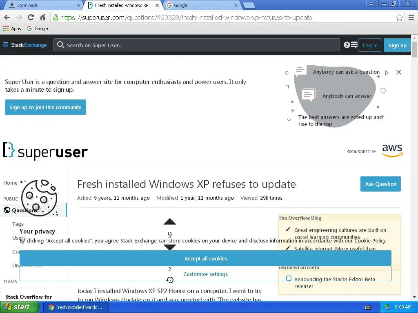This screenshot has height=313, width=418.
Task: Click Sign up to join this community
Action: [x=45, y=107]
